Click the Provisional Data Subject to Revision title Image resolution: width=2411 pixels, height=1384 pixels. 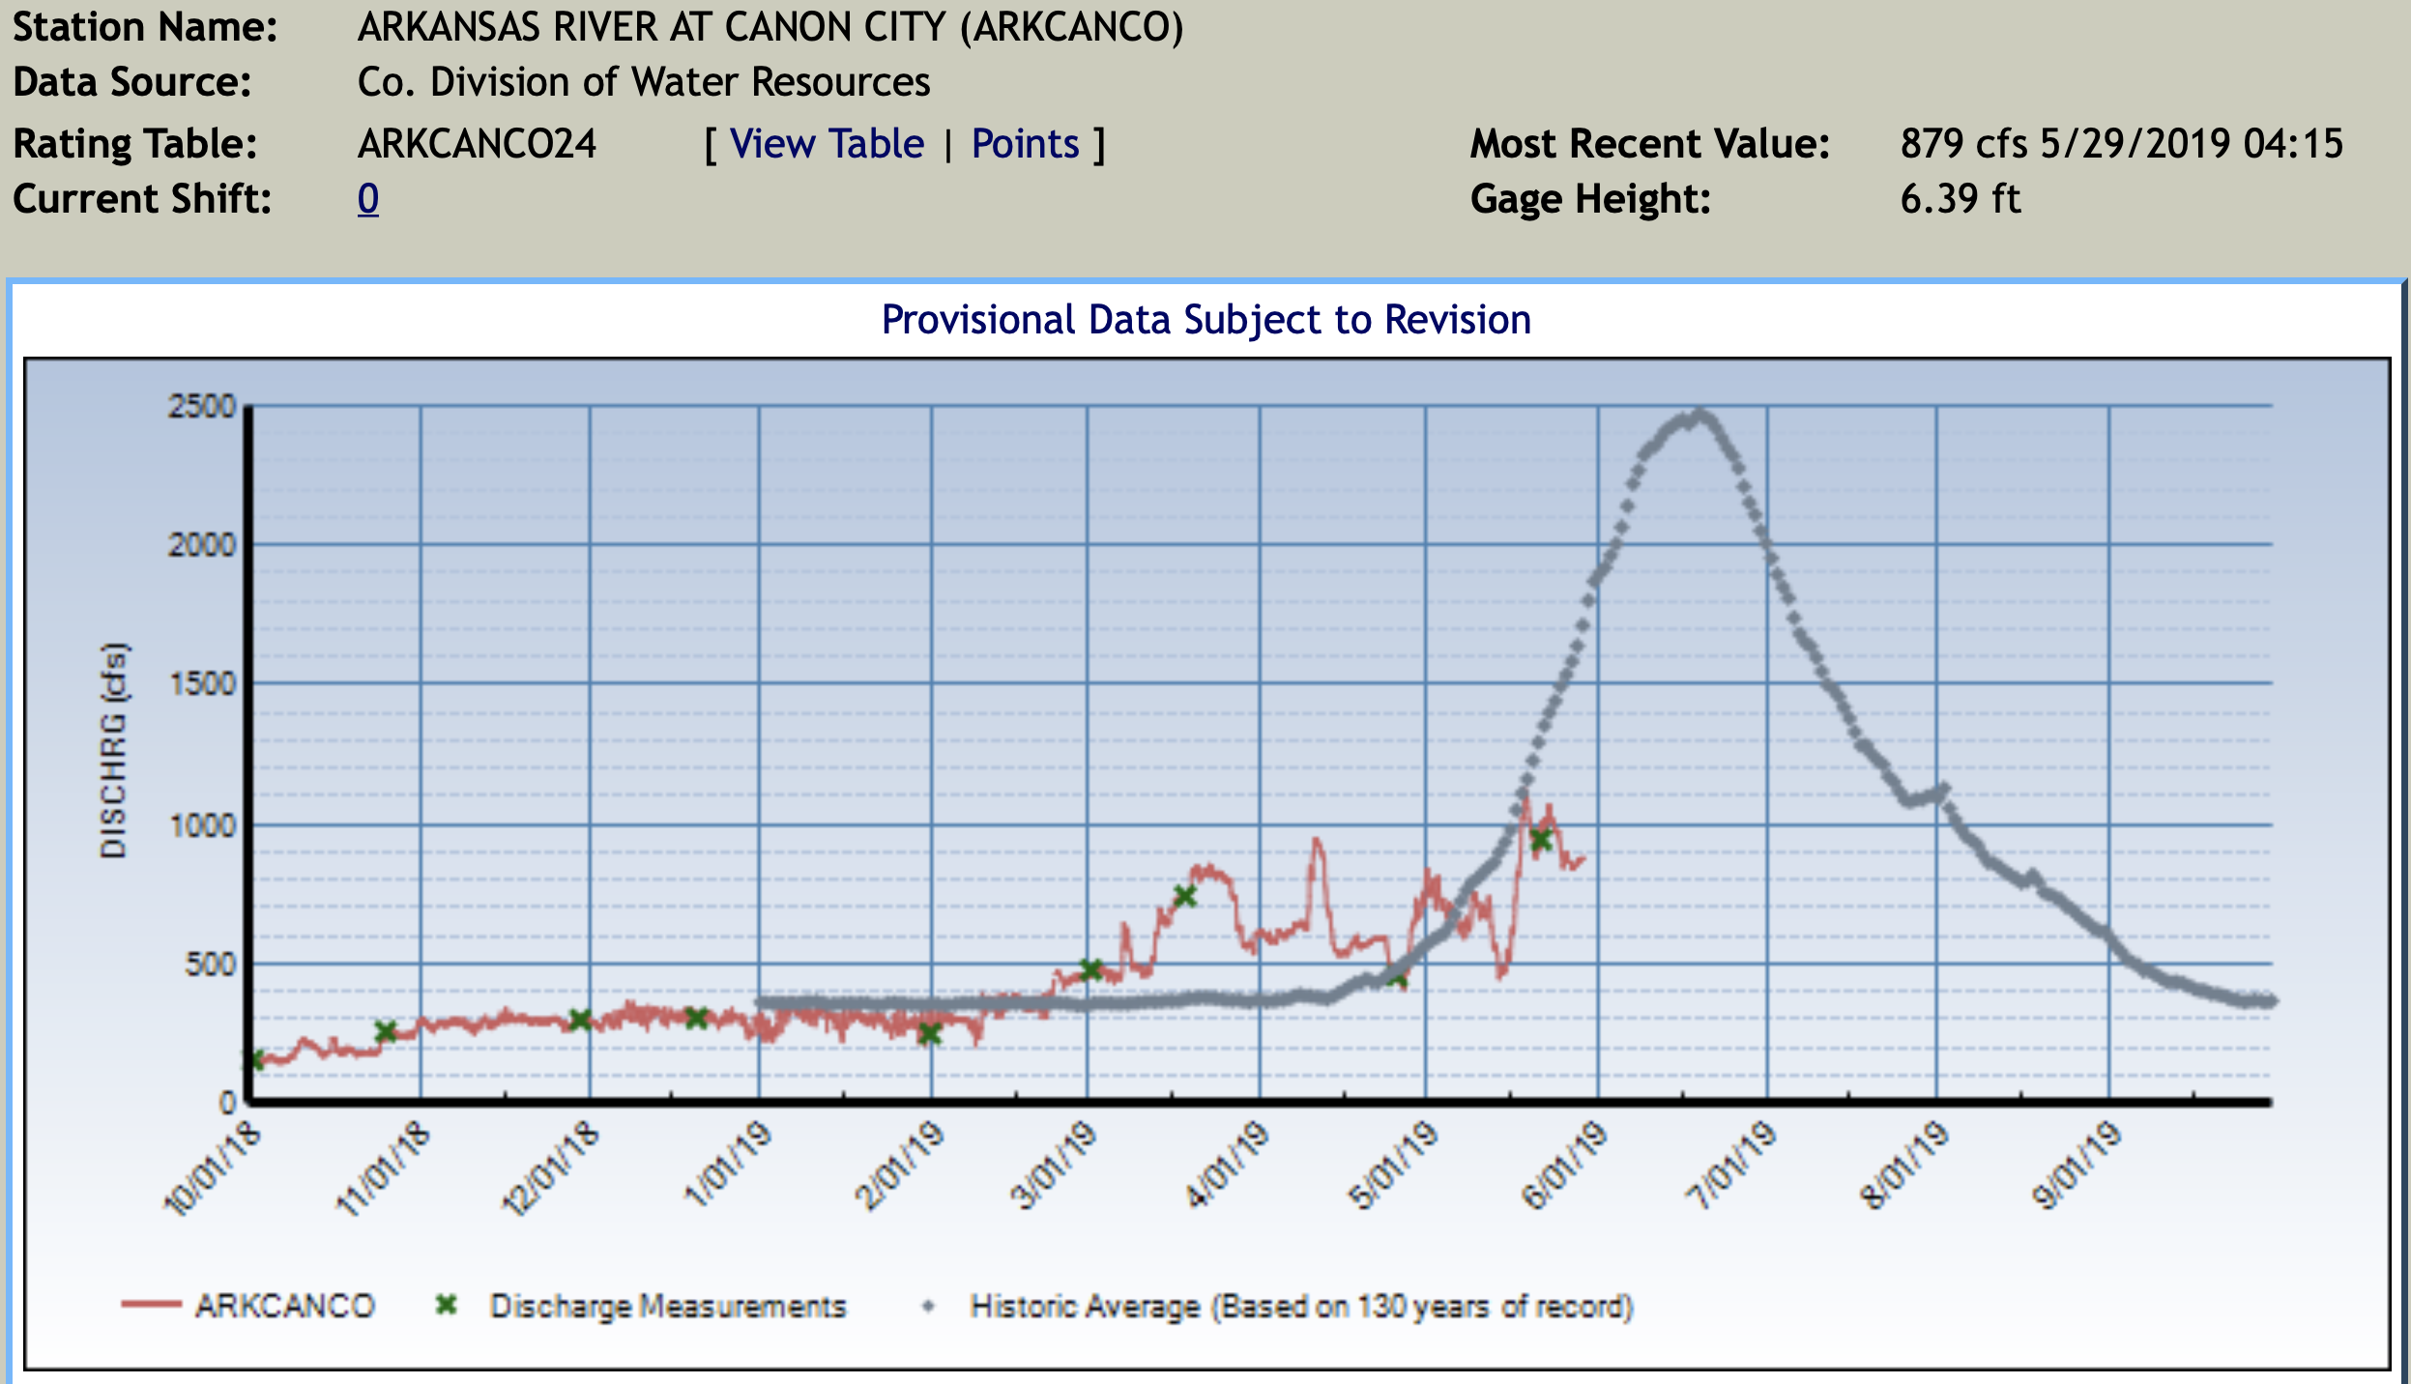tap(1205, 320)
